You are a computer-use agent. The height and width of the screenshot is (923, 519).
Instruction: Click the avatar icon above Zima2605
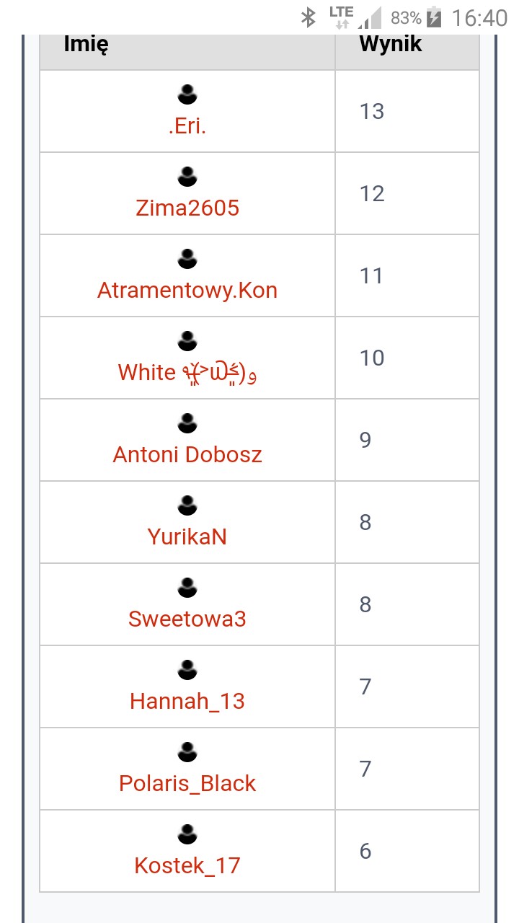(x=187, y=177)
